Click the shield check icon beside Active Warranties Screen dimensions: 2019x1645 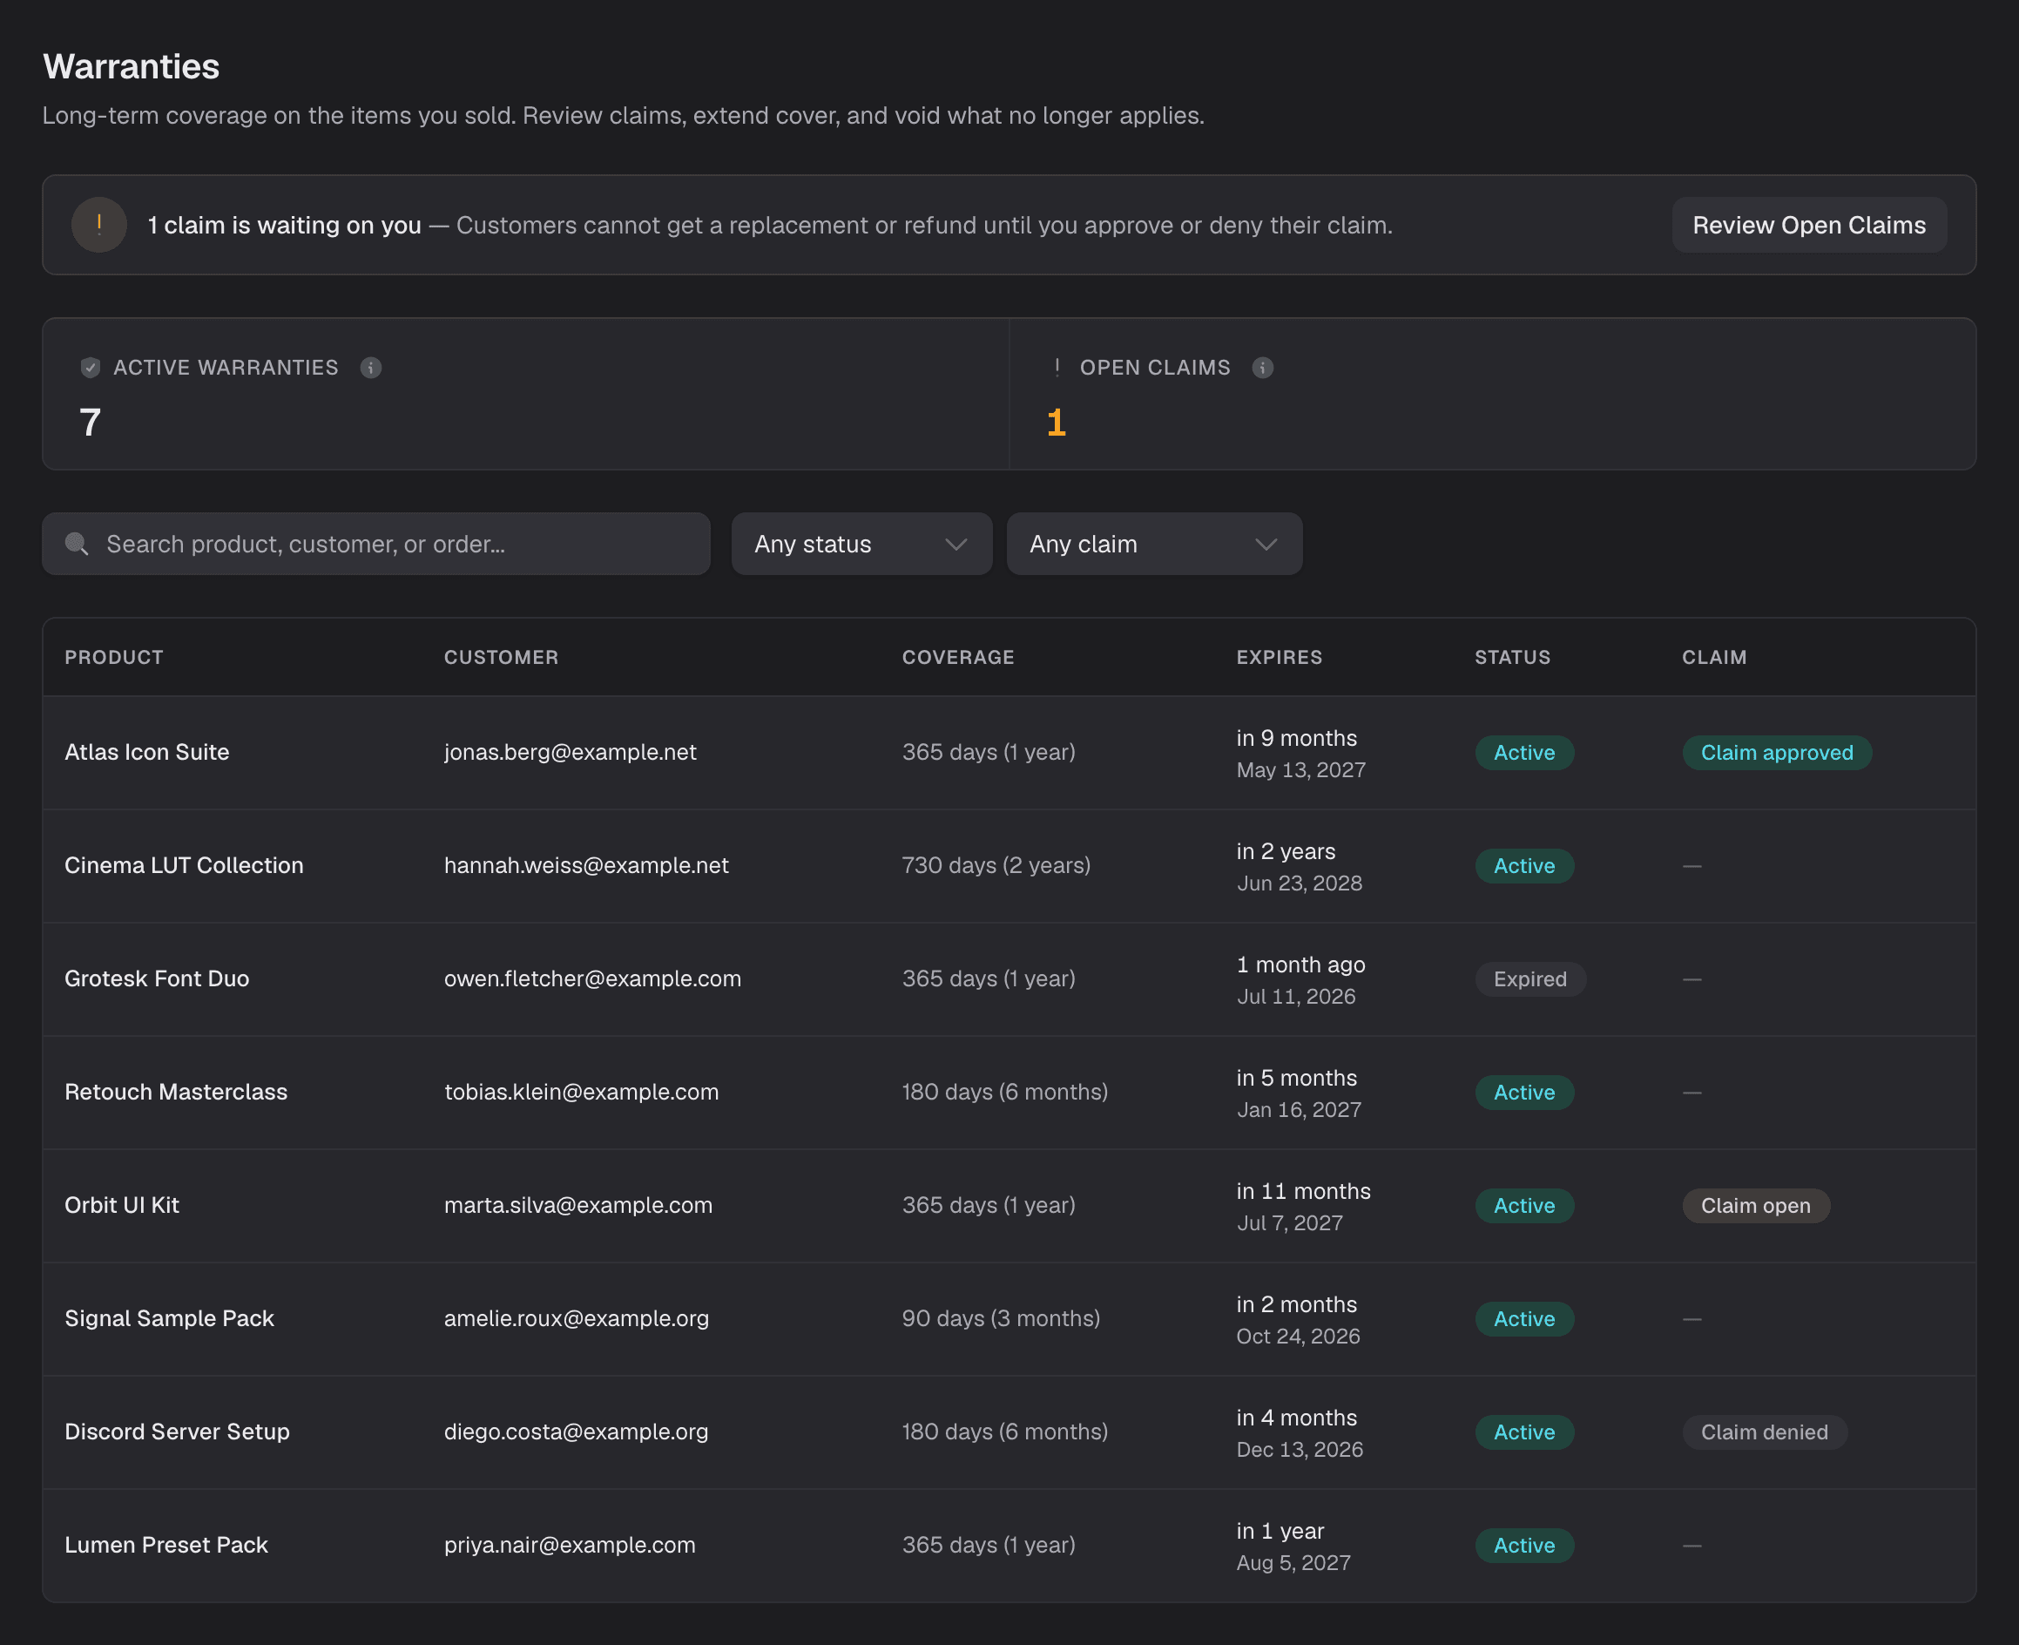pos(90,368)
